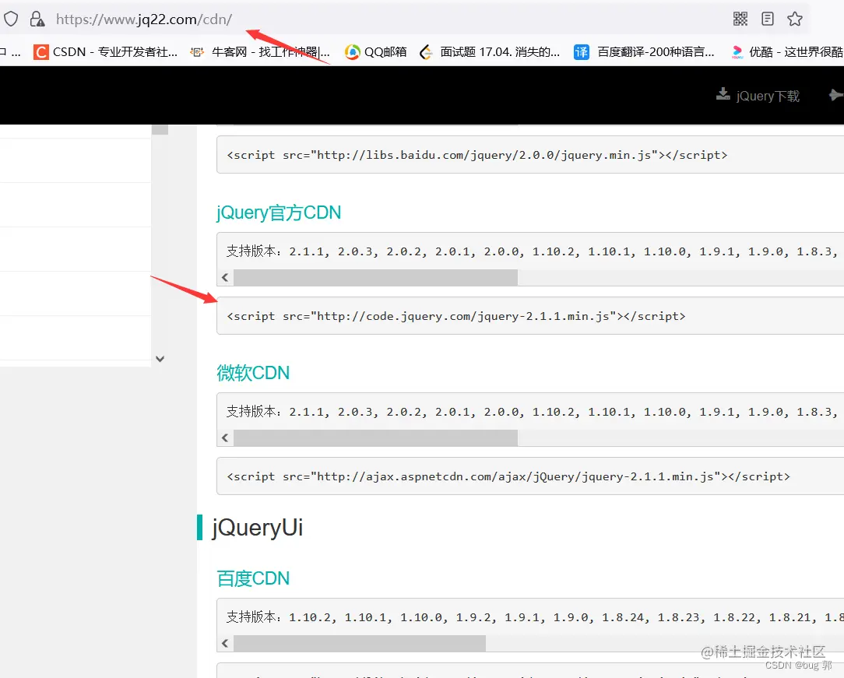Viewport: 844px width, 678px height.
Task: Click the jQuery官方CDN supported versions list
Action: [x=532, y=251]
